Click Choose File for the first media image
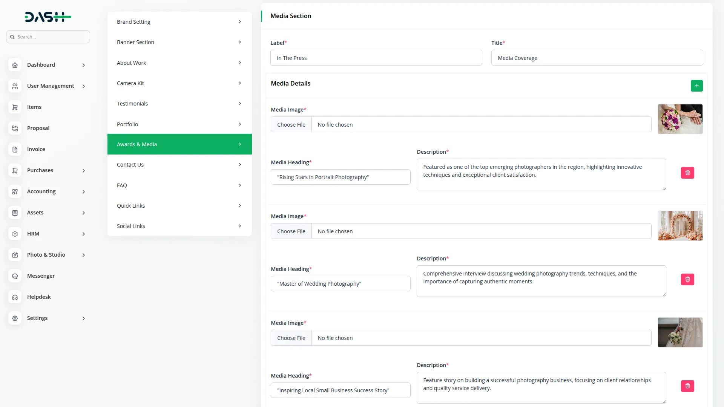The image size is (724, 407). coord(291,125)
